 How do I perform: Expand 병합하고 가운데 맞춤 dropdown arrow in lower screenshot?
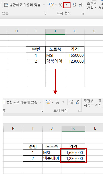coord(41,102)
